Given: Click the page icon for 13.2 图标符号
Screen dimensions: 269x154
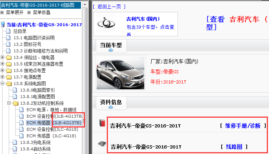Looking at the screenshot, I should pyautogui.click(x=8, y=44).
